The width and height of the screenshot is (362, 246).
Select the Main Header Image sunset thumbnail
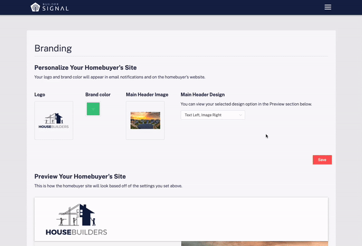145,121
